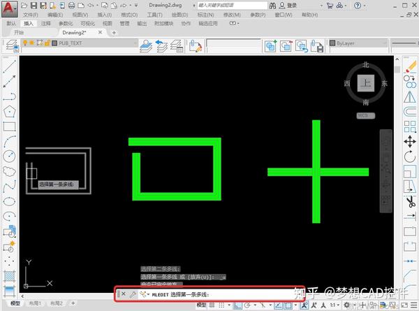419x311 pixels.
Task: Select the Polyline tool
Action: 9,96
